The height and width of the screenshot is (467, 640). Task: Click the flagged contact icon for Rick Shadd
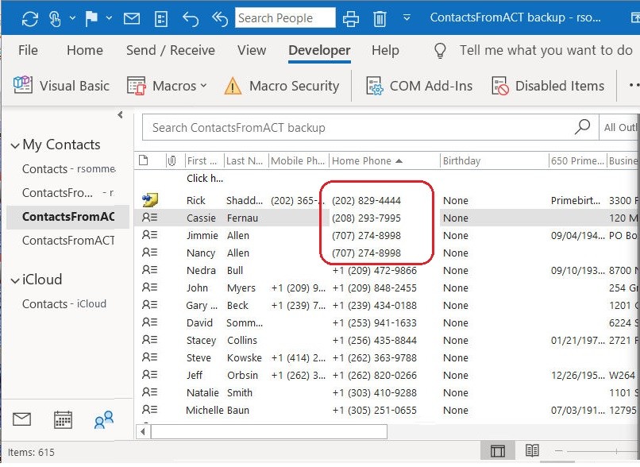tap(150, 200)
